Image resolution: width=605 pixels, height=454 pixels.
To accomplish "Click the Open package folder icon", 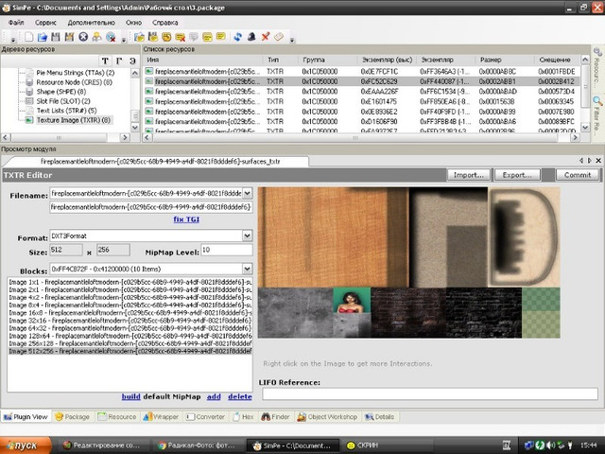I will point(43,37).
